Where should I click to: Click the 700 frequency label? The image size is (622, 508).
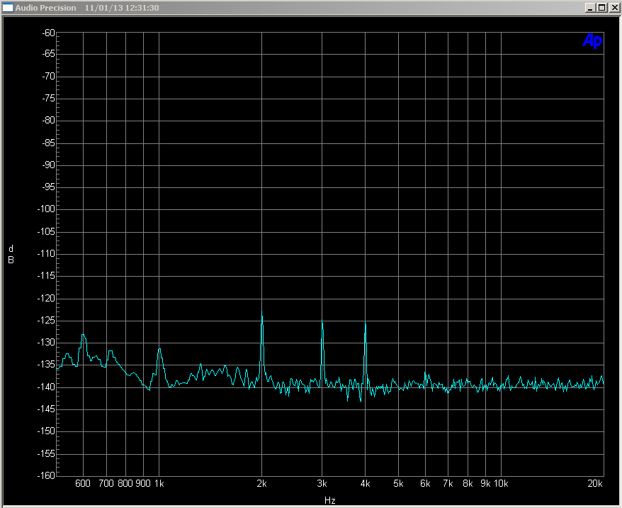(106, 483)
